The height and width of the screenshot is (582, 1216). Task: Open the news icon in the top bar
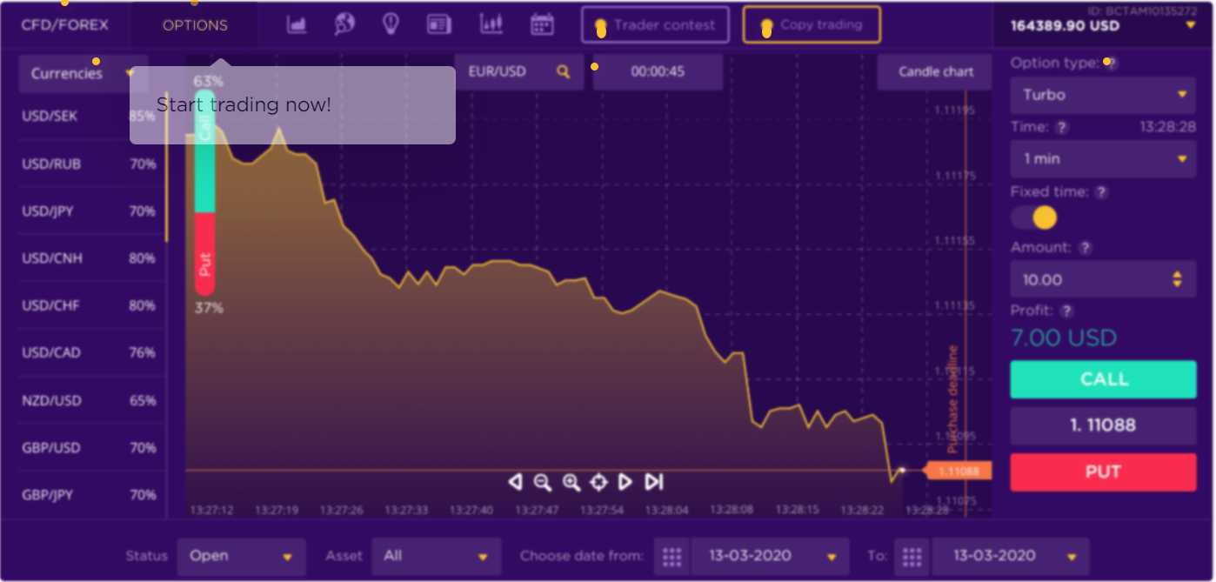439,24
